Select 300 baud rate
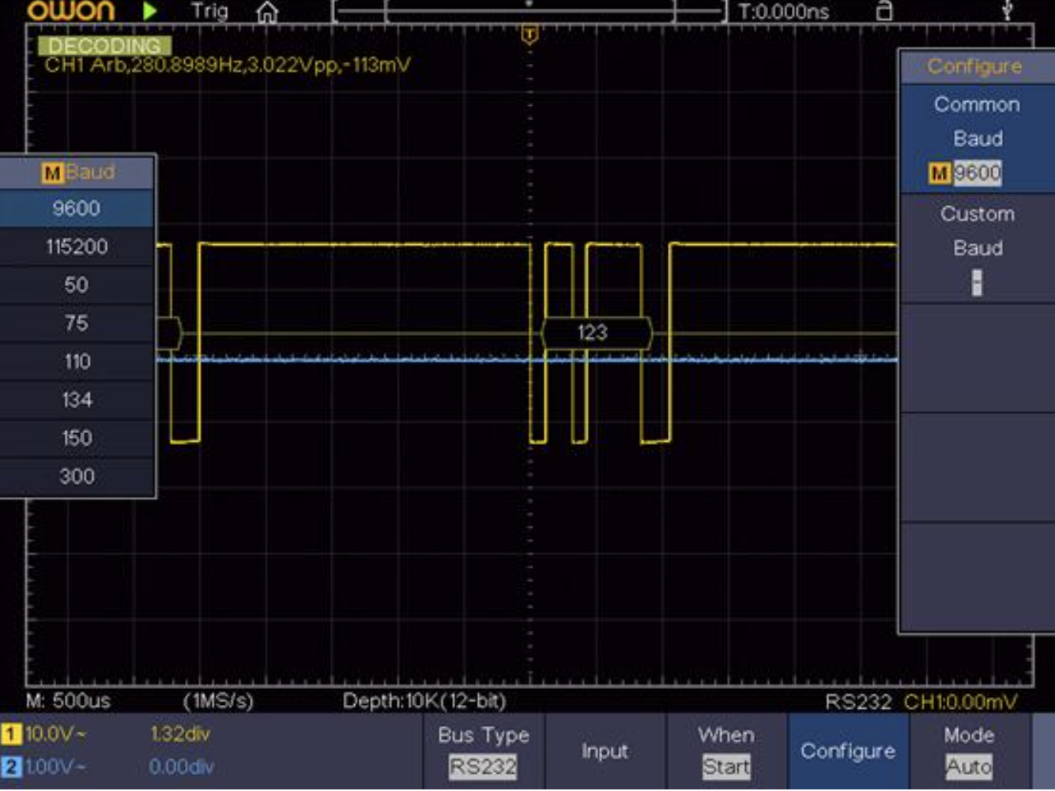The image size is (1055, 791). (77, 476)
